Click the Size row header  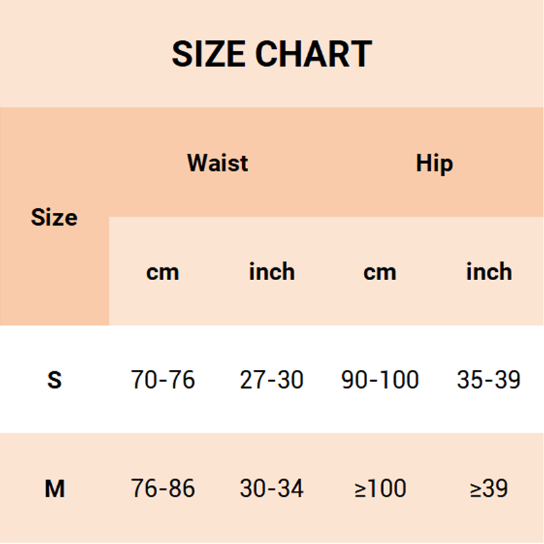(x=54, y=218)
